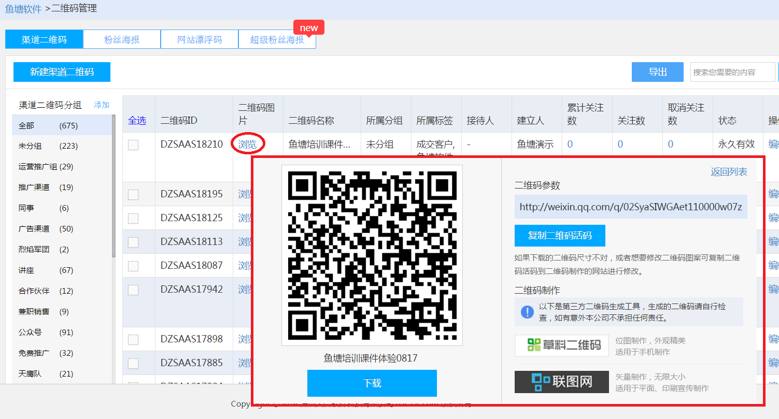Select the 推广渠道 (19) group

click(62, 187)
